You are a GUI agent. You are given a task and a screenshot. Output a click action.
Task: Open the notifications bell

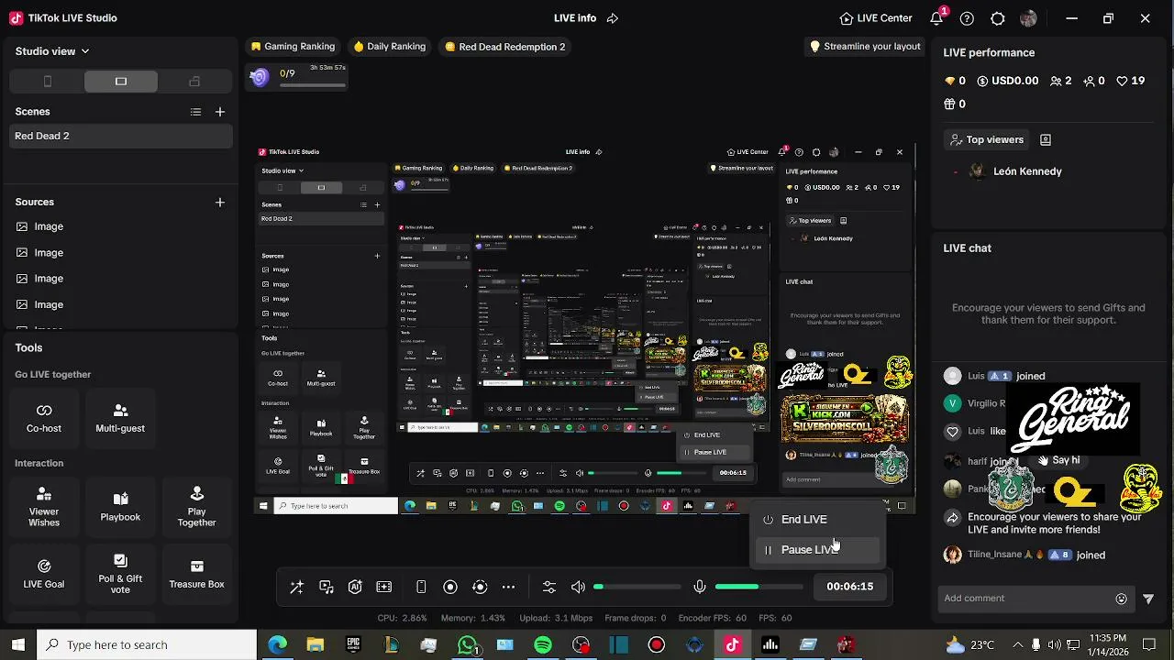936,18
